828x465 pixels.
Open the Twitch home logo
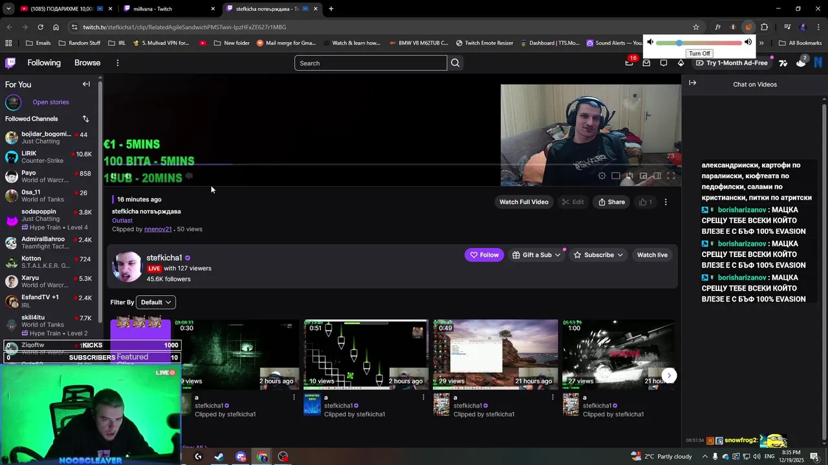coord(10,63)
